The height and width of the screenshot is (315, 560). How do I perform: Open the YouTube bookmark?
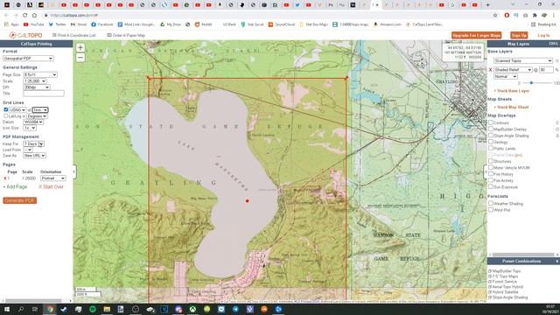(x=34, y=24)
